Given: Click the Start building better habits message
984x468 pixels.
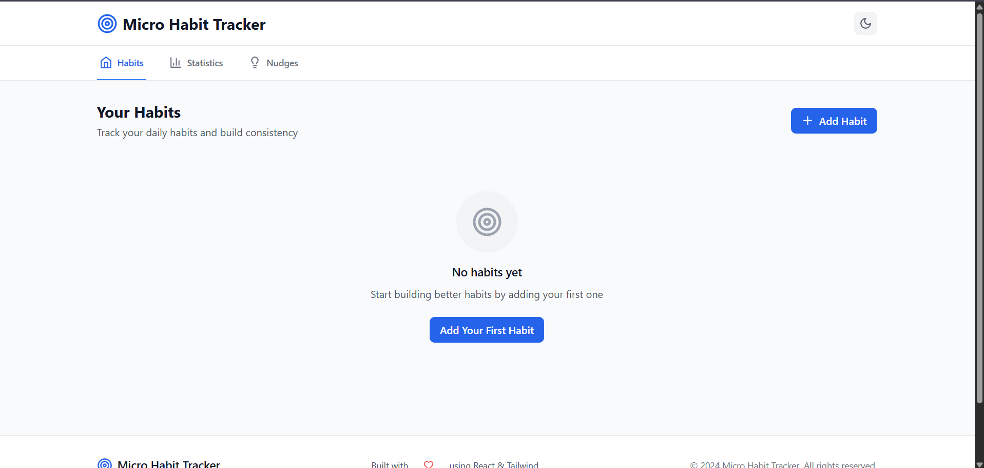Looking at the screenshot, I should point(487,294).
